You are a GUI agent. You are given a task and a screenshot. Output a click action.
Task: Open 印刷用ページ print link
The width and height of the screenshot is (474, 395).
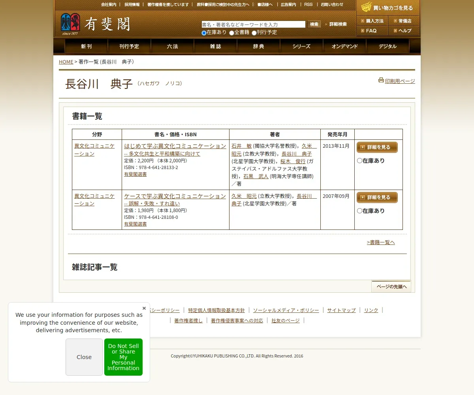tap(400, 81)
